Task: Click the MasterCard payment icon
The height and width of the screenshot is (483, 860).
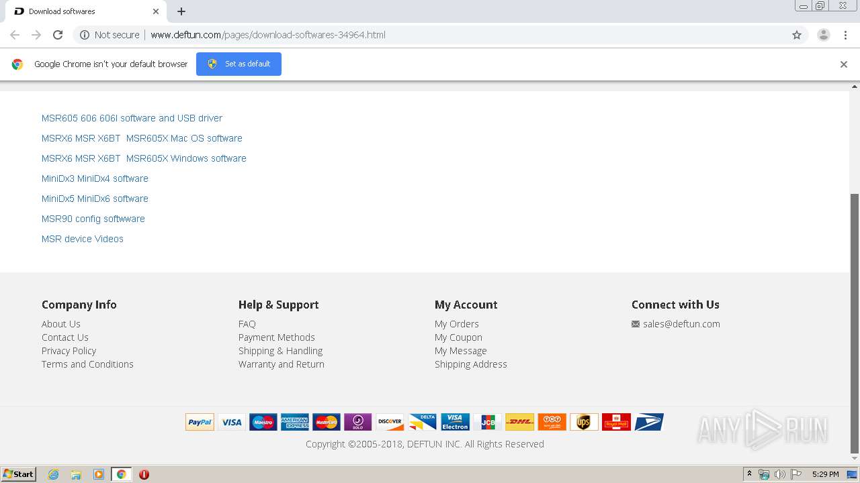Action: [x=327, y=422]
